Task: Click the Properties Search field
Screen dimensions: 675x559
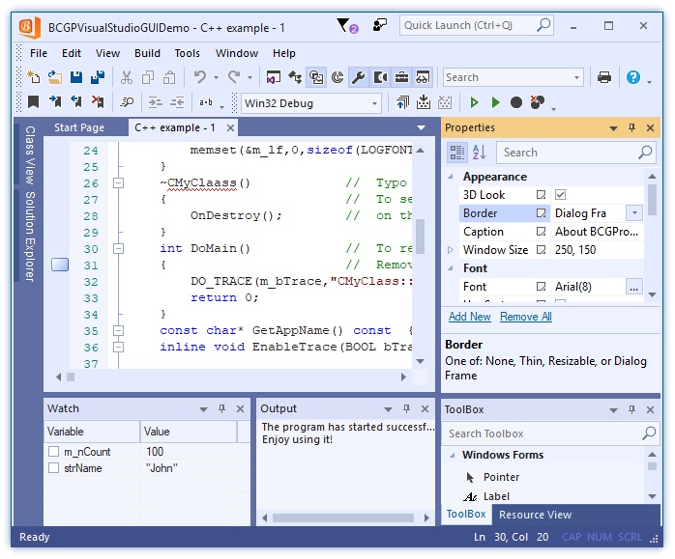Action: [x=576, y=153]
